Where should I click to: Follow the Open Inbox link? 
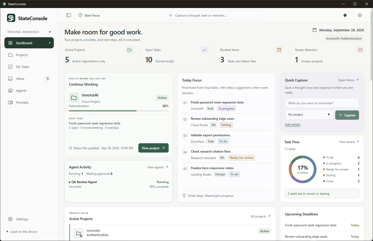(x=348, y=80)
